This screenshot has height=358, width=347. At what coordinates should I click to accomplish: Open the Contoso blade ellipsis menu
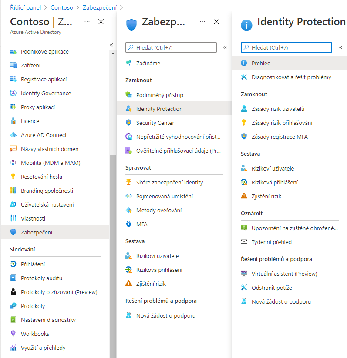[x=87, y=22]
